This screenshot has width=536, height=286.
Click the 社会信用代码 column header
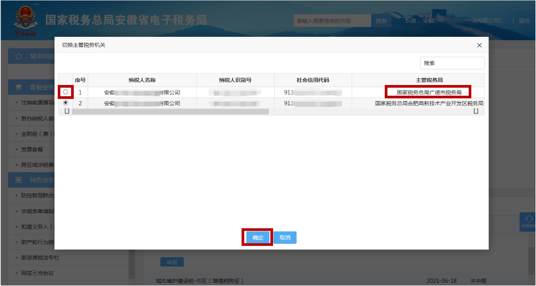313,80
